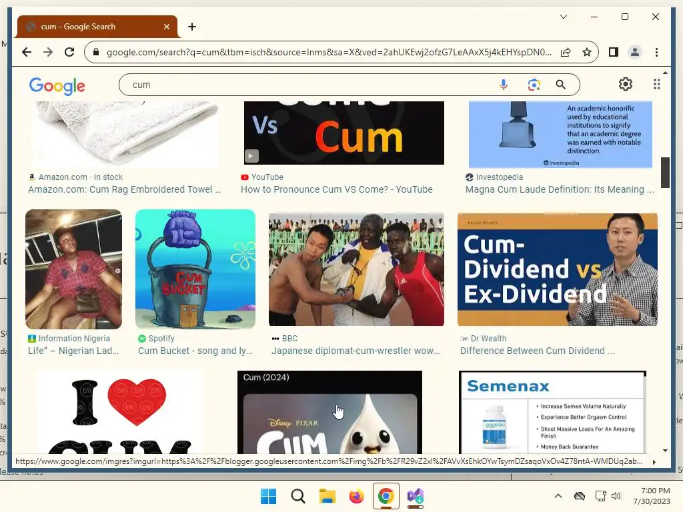The width and height of the screenshot is (683, 512).
Task: Open the Information Nigeria result title
Action: 73,351
